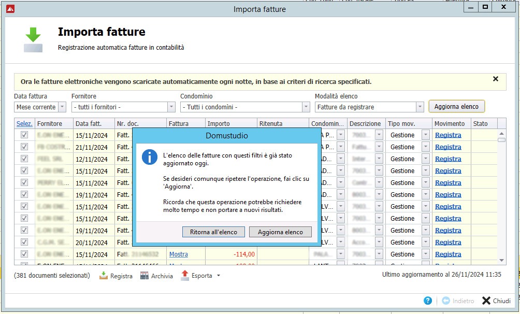Expand the arrow next to Esporta
520x314 pixels.
[218, 276]
